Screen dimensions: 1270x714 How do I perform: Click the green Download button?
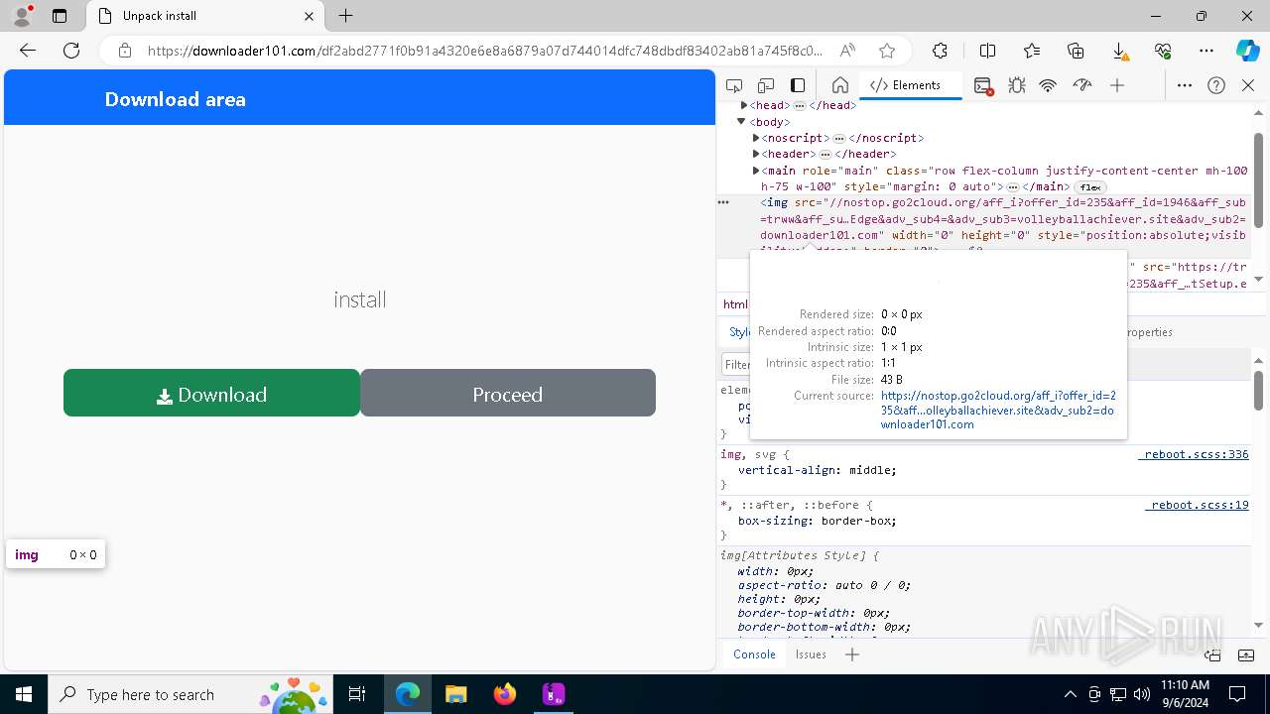(x=211, y=394)
